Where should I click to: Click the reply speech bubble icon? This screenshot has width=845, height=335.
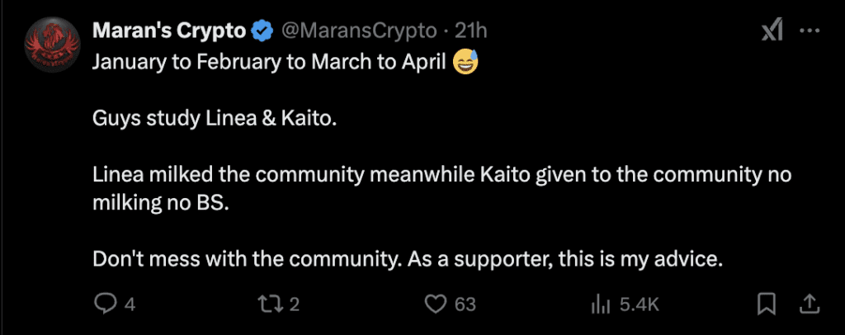(x=105, y=304)
